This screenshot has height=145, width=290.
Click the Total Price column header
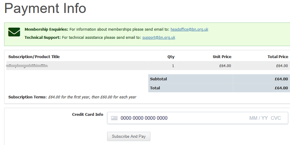[278, 57]
